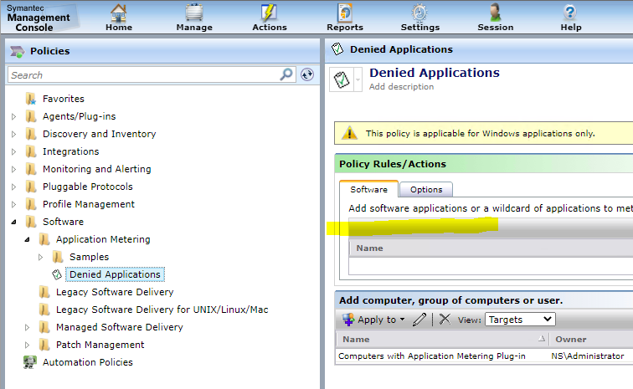The height and width of the screenshot is (389, 633).
Task: Expand the Integrations tree node
Action: pyautogui.click(x=13, y=151)
